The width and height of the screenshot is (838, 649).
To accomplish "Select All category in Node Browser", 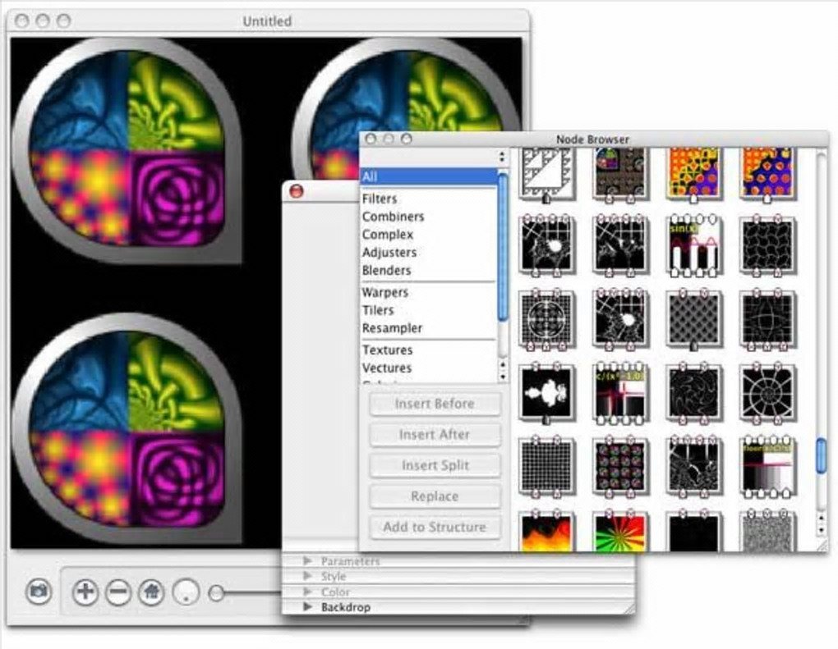I will [429, 176].
